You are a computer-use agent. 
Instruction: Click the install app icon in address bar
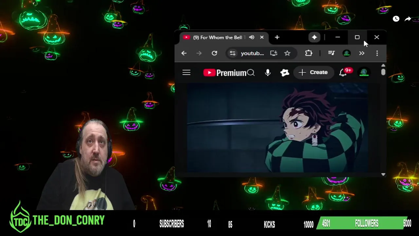tap(274, 53)
